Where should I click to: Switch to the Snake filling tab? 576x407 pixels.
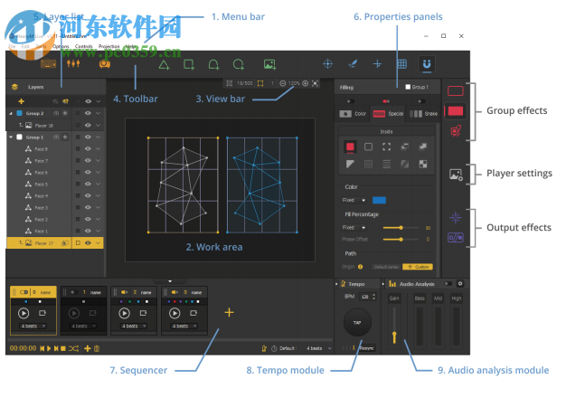pos(423,114)
